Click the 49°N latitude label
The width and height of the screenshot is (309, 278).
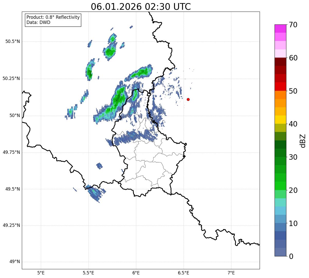[x=15, y=262]
